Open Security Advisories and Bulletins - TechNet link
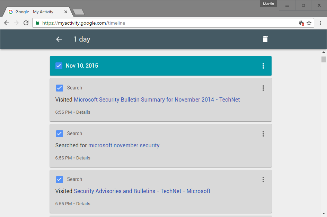327x217 pixels. [x=142, y=191]
